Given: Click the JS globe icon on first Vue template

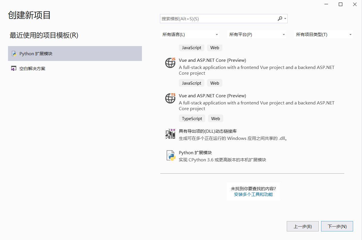Looking at the screenshot, I should [170, 63].
